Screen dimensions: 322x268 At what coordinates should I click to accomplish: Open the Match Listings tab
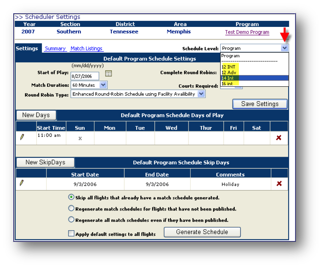[x=86, y=49]
